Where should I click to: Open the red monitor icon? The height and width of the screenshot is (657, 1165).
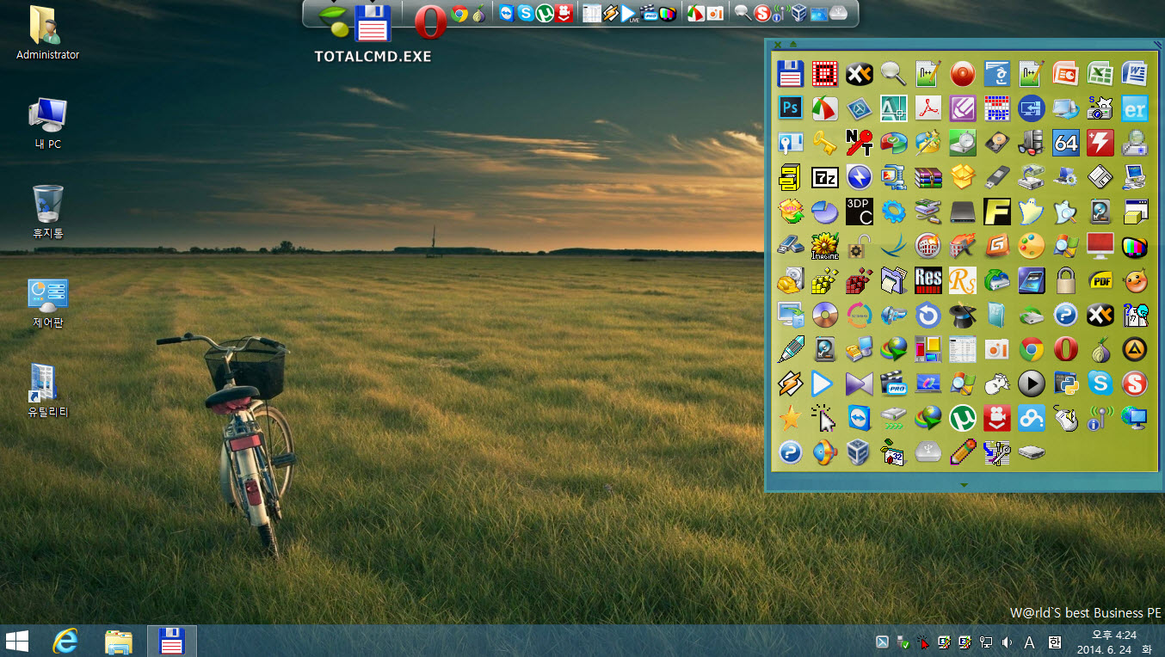coord(1100,246)
